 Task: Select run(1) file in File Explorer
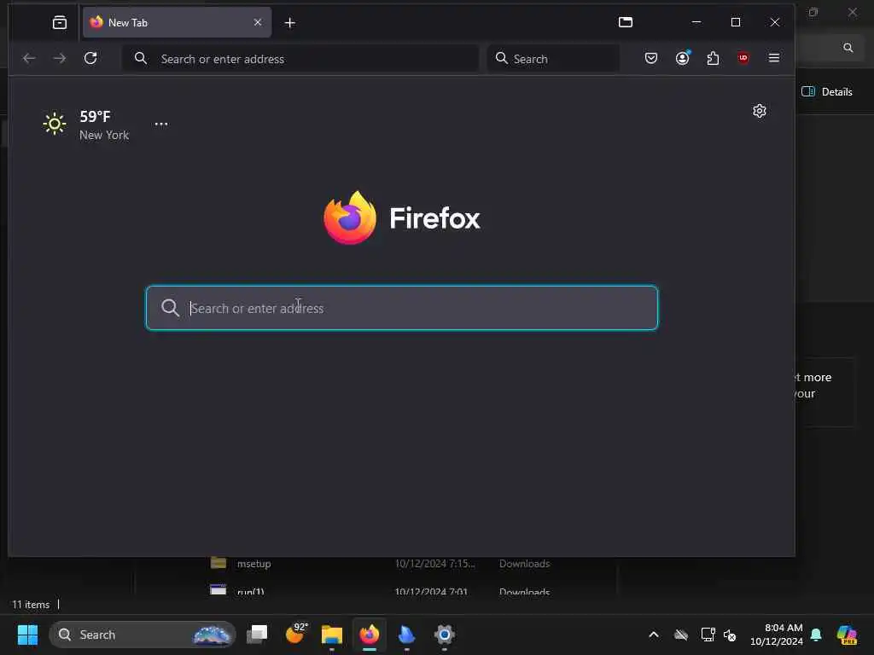pos(251,592)
